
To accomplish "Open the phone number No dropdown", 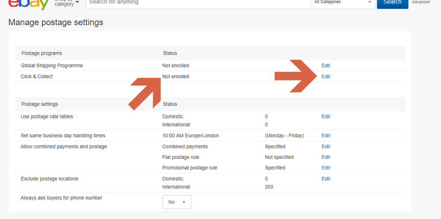I will coord(177,202).
